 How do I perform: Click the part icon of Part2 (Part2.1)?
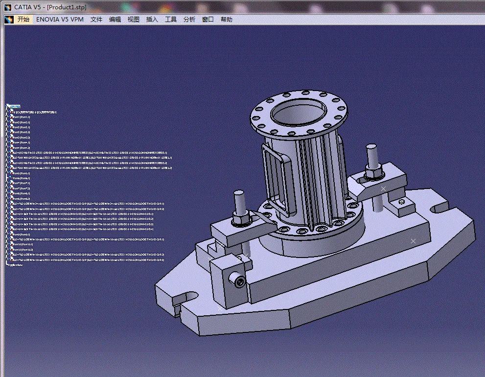(11, 121)
